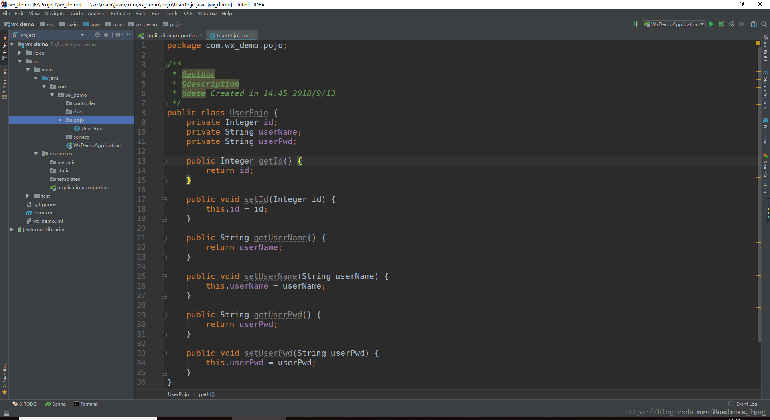Open the Event Log

coord(743,404)
